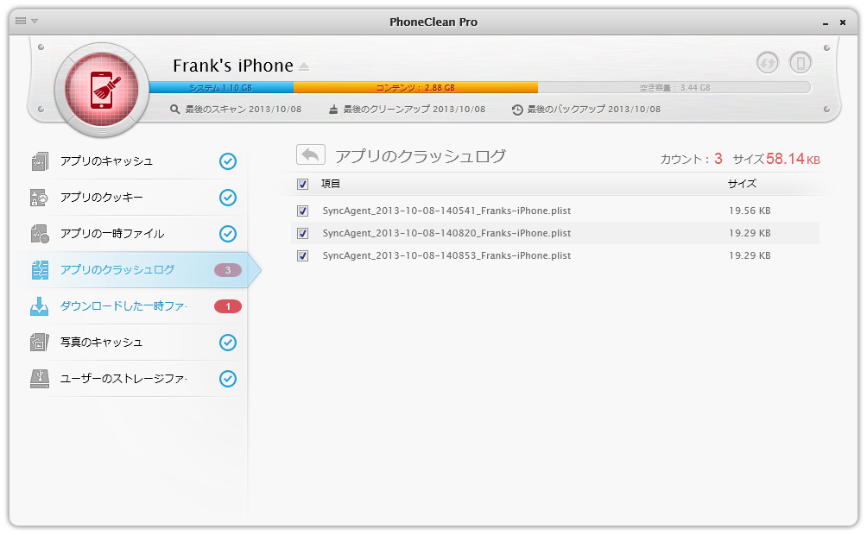Click file name SyncAgent_2013-10-08-140541_Franks-iPhone.plist
This screenshot has height=535, width=867.
[446, 211]
